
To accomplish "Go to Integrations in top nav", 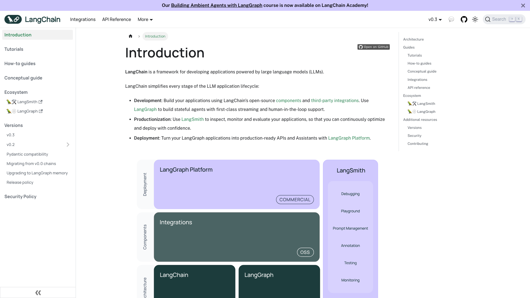I will click(83, 19).
